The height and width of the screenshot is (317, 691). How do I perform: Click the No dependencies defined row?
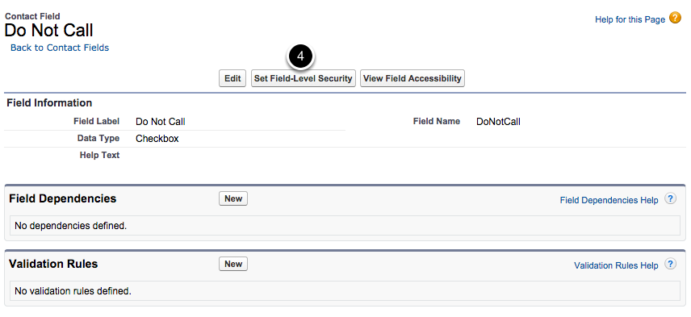pos(345,226)
